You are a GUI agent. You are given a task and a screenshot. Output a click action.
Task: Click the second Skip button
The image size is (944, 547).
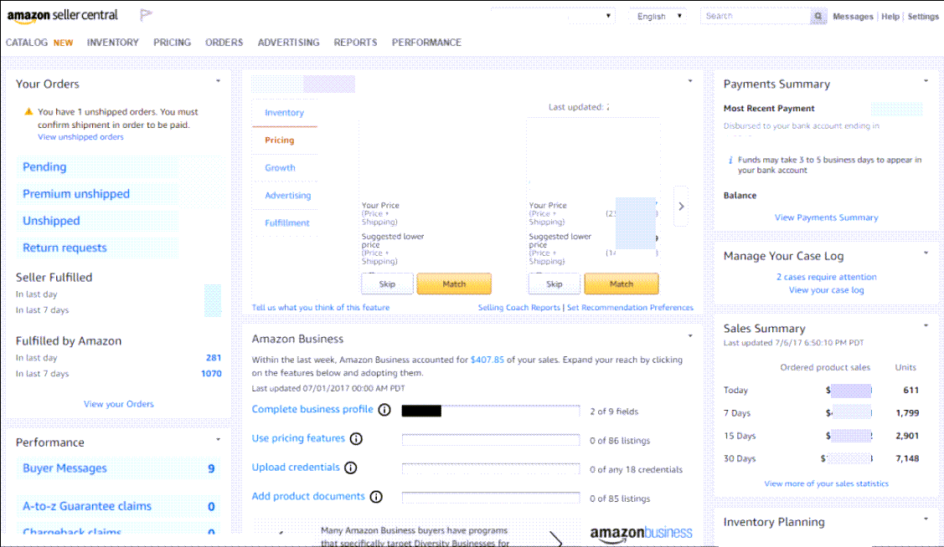point(555,284)
